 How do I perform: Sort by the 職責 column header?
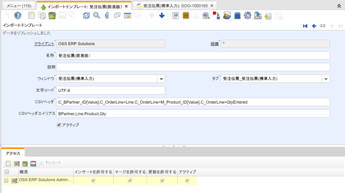45,172
